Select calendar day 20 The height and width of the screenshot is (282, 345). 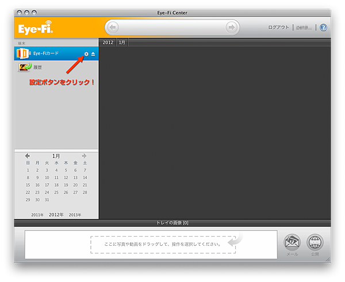pyautogui.click(x=75, y=185)
